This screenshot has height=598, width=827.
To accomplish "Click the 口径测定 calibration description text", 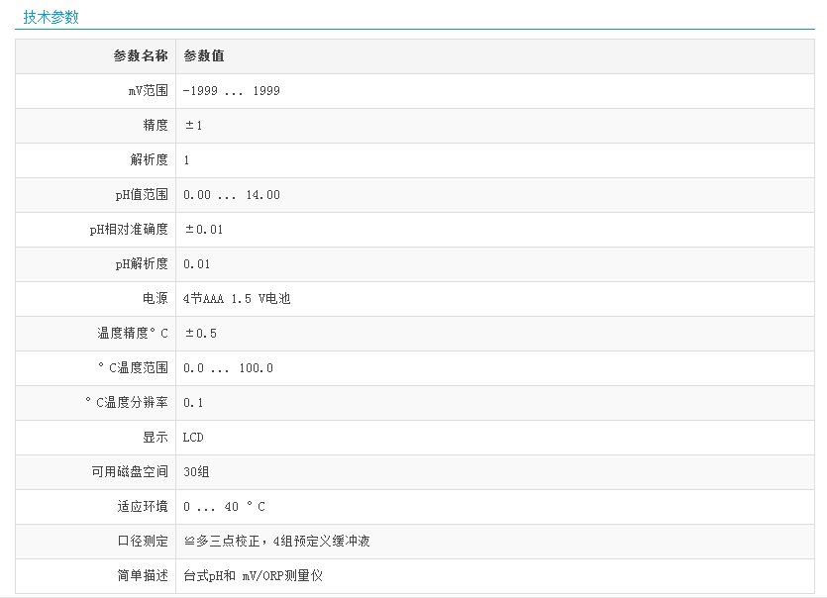I will pyautogui.click(x=276, y=542).
